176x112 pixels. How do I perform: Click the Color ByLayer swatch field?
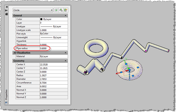[x=54, y=19]
